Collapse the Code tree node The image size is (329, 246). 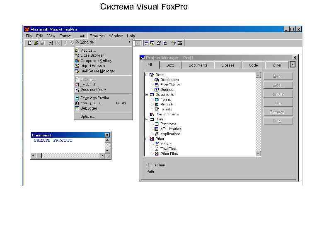[x=147, y=119]
